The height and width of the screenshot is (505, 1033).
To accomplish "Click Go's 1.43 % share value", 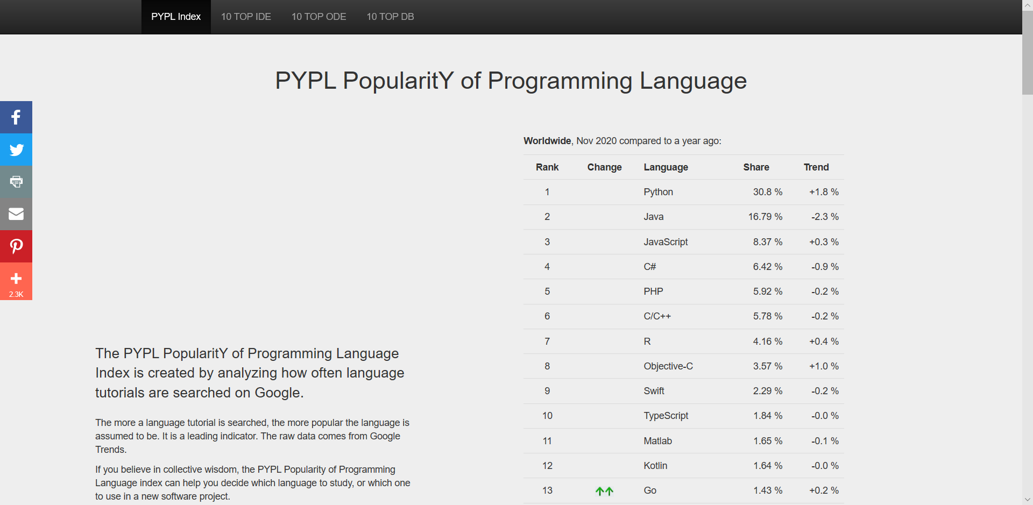I will click(767, 490).
